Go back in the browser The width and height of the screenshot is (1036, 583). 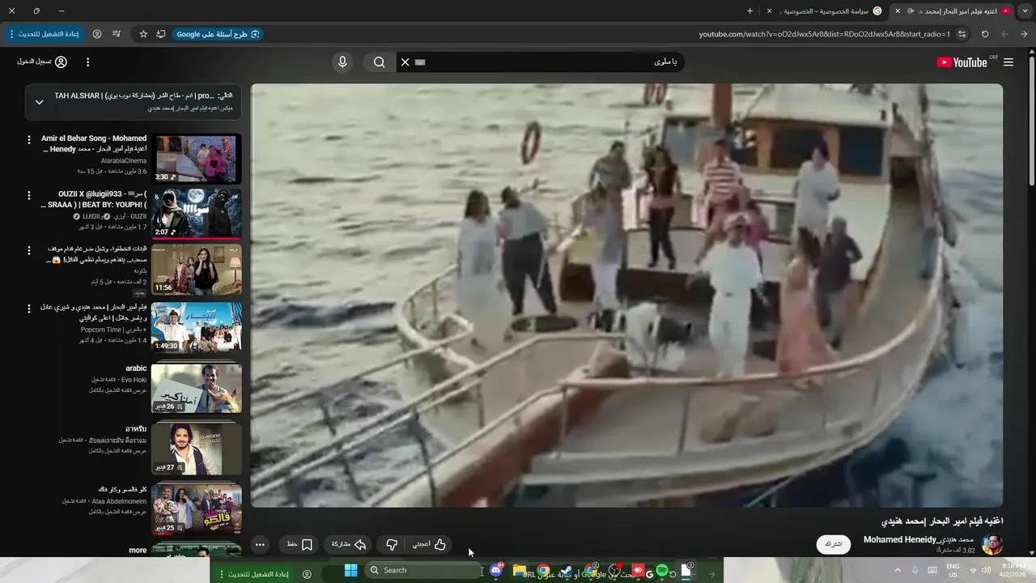click(x=1025, y=34)
